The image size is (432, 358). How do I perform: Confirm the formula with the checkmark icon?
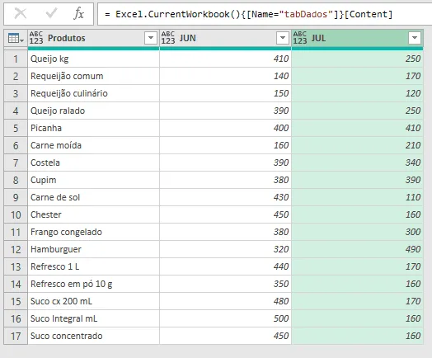51,13
